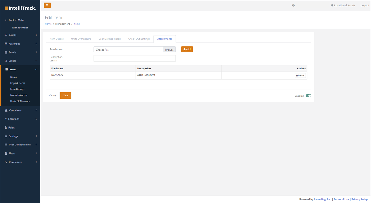Viewport: 371px width, 203px height.
Task: Expand the Settings submenu chevron
Action: (36, 136)
